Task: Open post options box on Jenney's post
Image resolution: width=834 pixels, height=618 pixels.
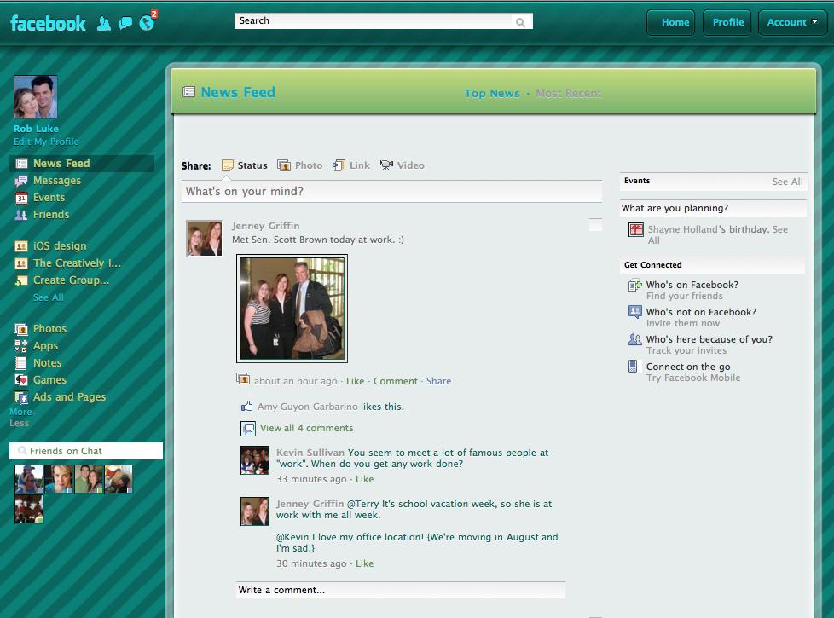Action: (596, 224)
